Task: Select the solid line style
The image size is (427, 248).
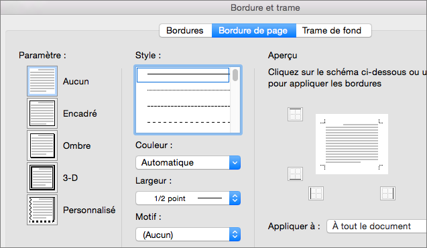Action: tap(183, 75)
